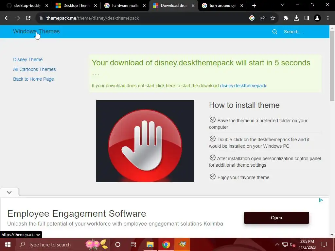
Task: Close the Desktop Themes tab
Action: pos(96,6)
